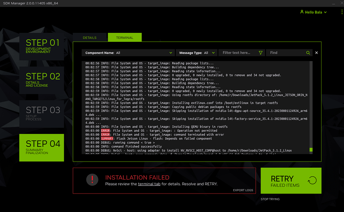Select the user profile icon beside Hello Bala
344x212 pixels.
coord(302,12)
